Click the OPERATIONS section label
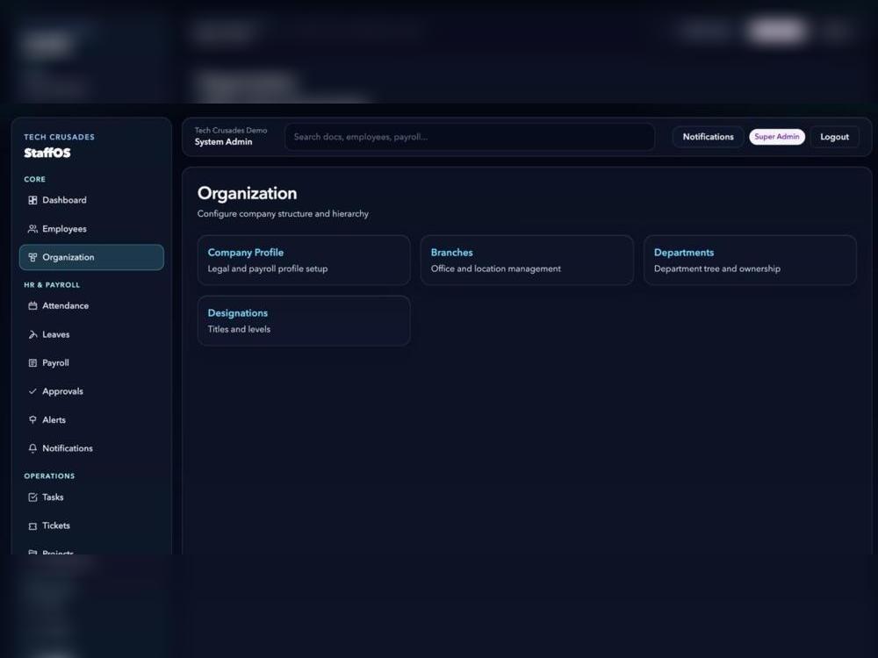 [x=49, y=476]
